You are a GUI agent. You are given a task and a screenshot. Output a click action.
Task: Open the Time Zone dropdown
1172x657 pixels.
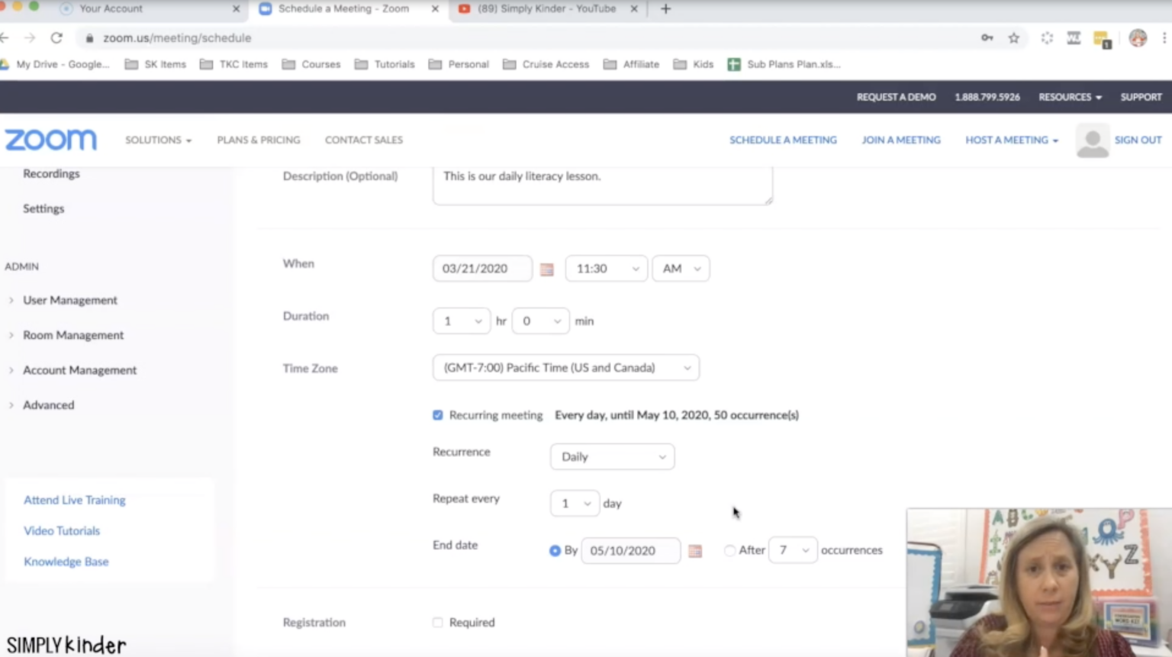tap(565, 368)
